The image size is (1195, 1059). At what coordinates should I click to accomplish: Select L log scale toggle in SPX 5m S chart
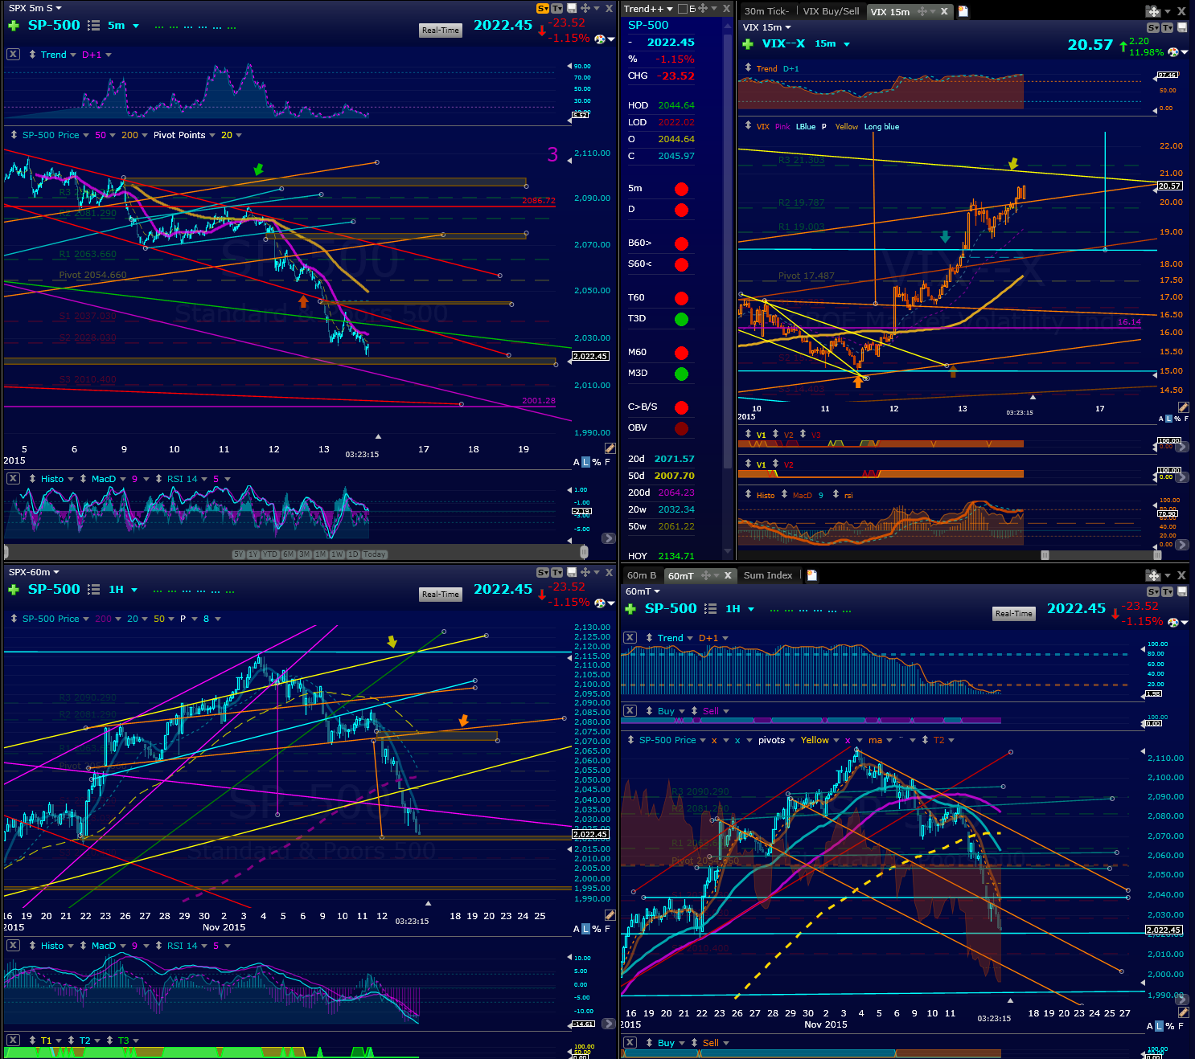(585, 462)
